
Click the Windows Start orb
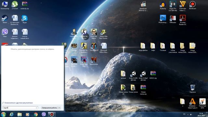coord(3,114)
